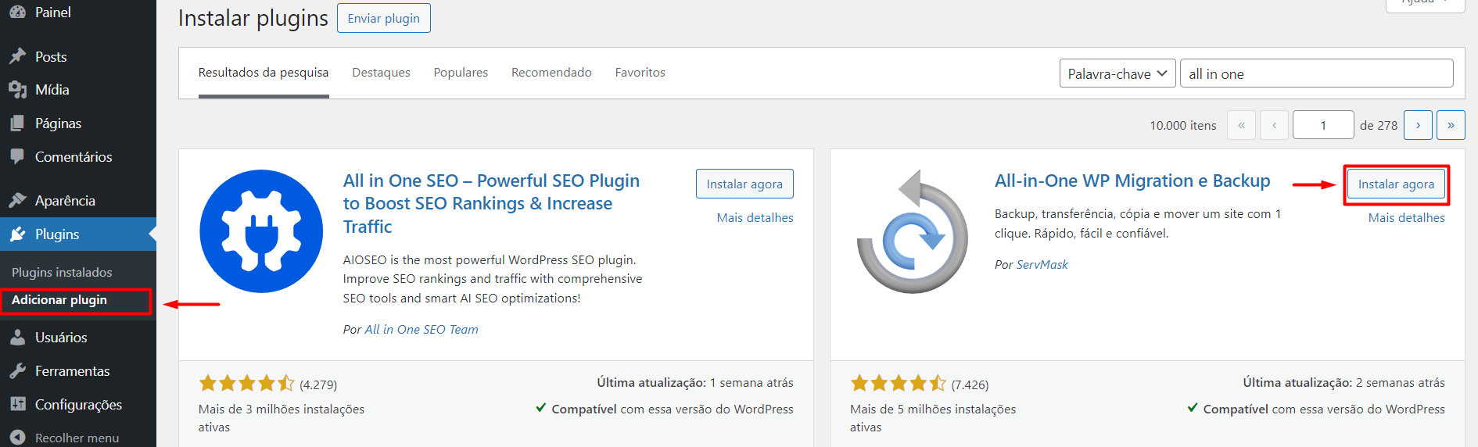
Task: Go to the next results page
Action: click(1417, 125)
